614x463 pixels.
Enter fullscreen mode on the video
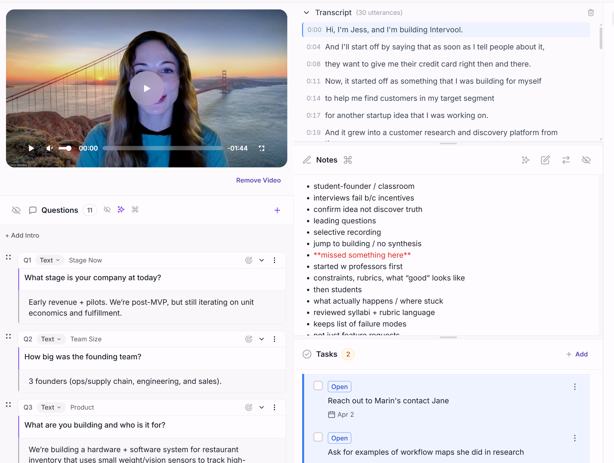262,148
